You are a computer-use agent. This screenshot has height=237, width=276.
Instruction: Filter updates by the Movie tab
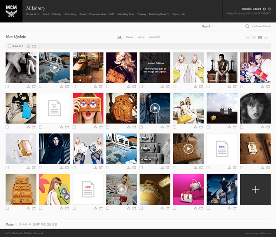pos(141,37)
